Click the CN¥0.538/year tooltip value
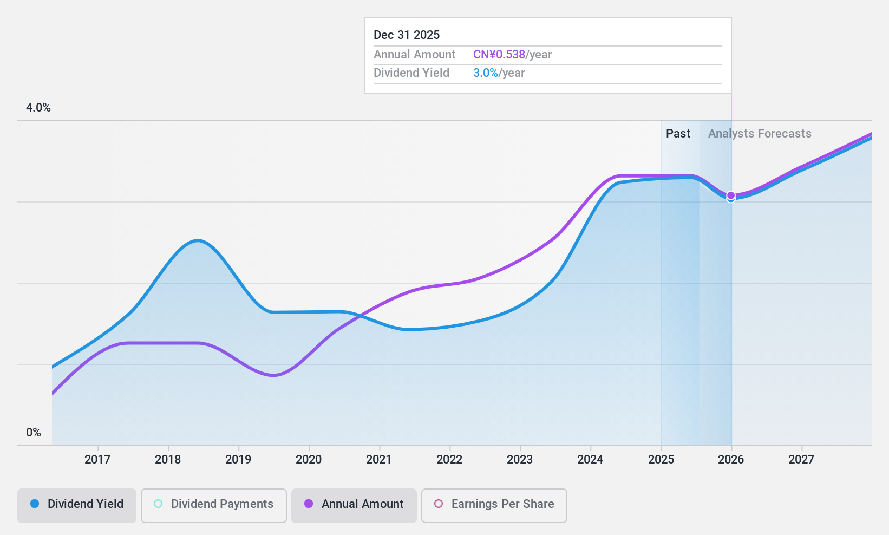Screen dimensions: 889x535 [512, 55]
